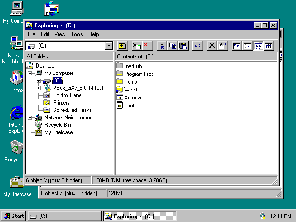Select My Briefcase in folder tree
Screen dimensions: 296x222
point(59,132)
